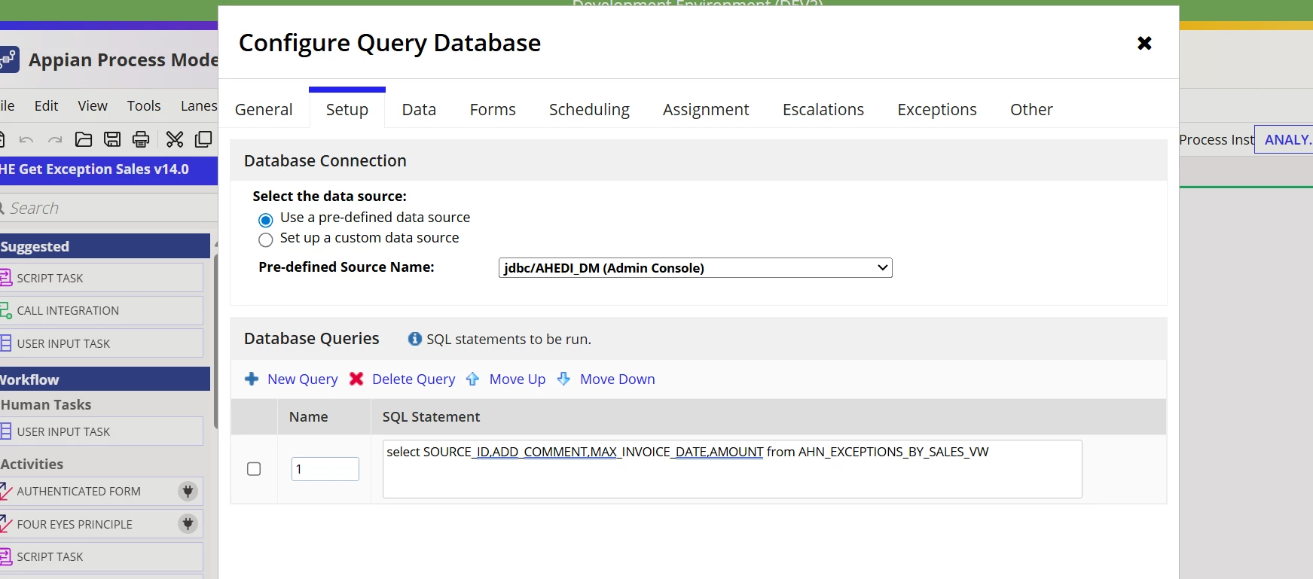This screenshot has width=1313, height=579.
Task: Go to the Scheduling tab
Action: tap(589, 110)
